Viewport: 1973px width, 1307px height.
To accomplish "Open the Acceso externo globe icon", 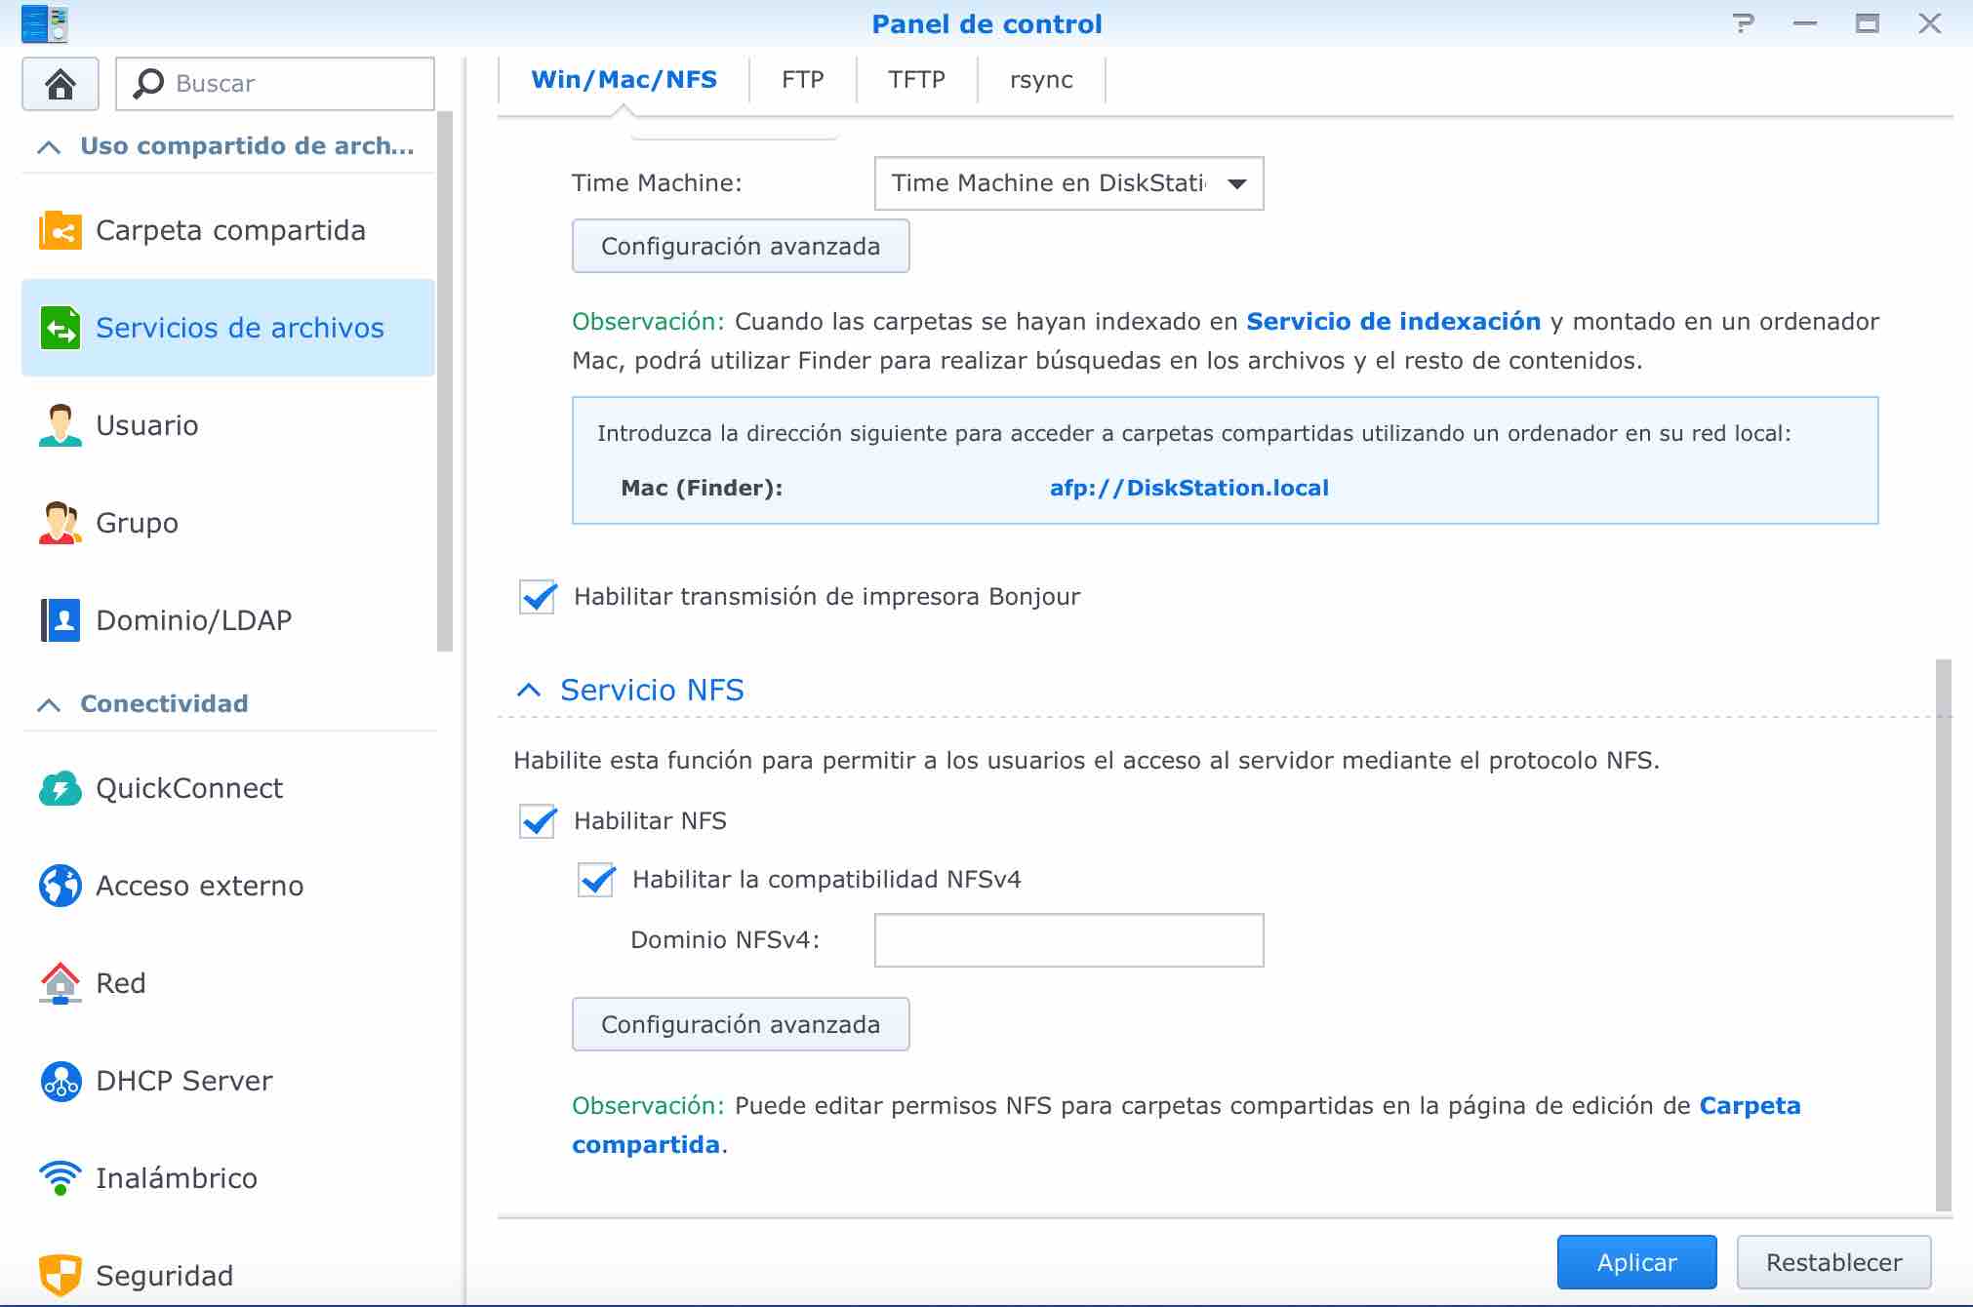I will coord(60,886).
